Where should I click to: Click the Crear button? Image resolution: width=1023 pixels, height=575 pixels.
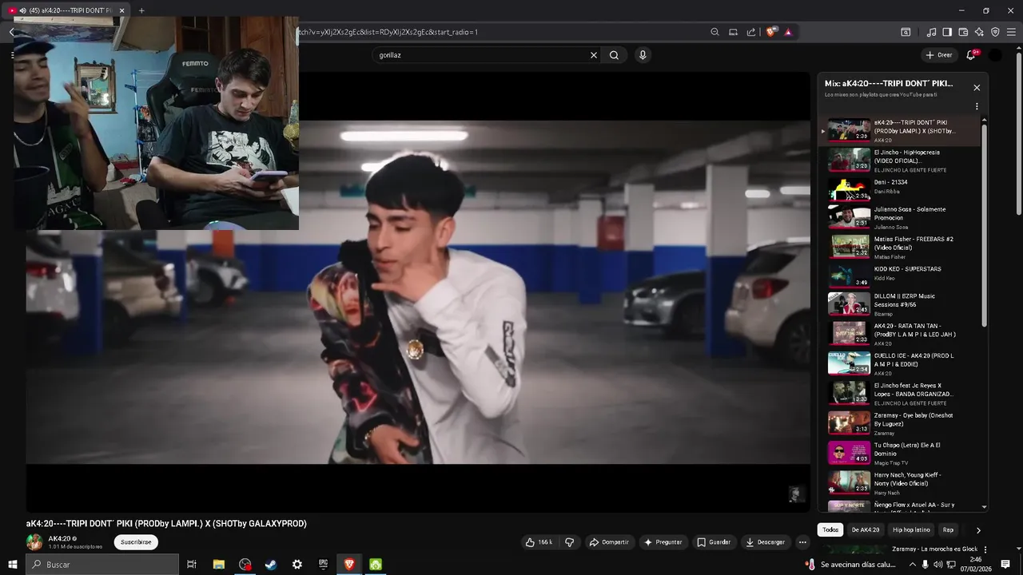(x=939, y=55)
